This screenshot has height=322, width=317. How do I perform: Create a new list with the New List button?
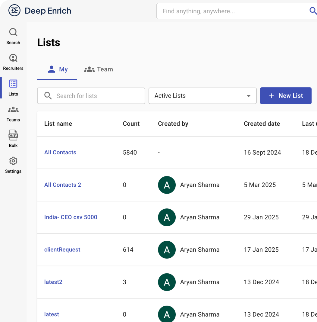coord(286,96)
